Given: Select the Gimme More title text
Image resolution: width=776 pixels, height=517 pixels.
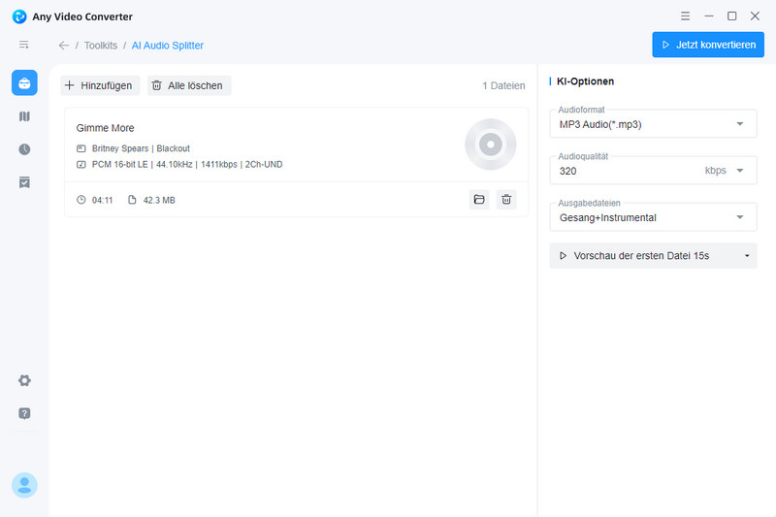Looking at the screenshot, I should click(x=105, y=128).
